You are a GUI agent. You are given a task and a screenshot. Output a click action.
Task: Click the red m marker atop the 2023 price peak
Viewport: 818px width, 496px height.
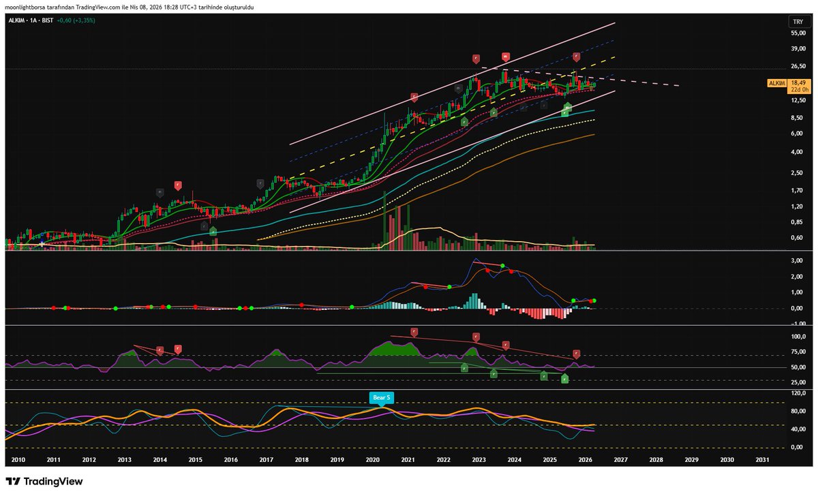click(506, 57)
